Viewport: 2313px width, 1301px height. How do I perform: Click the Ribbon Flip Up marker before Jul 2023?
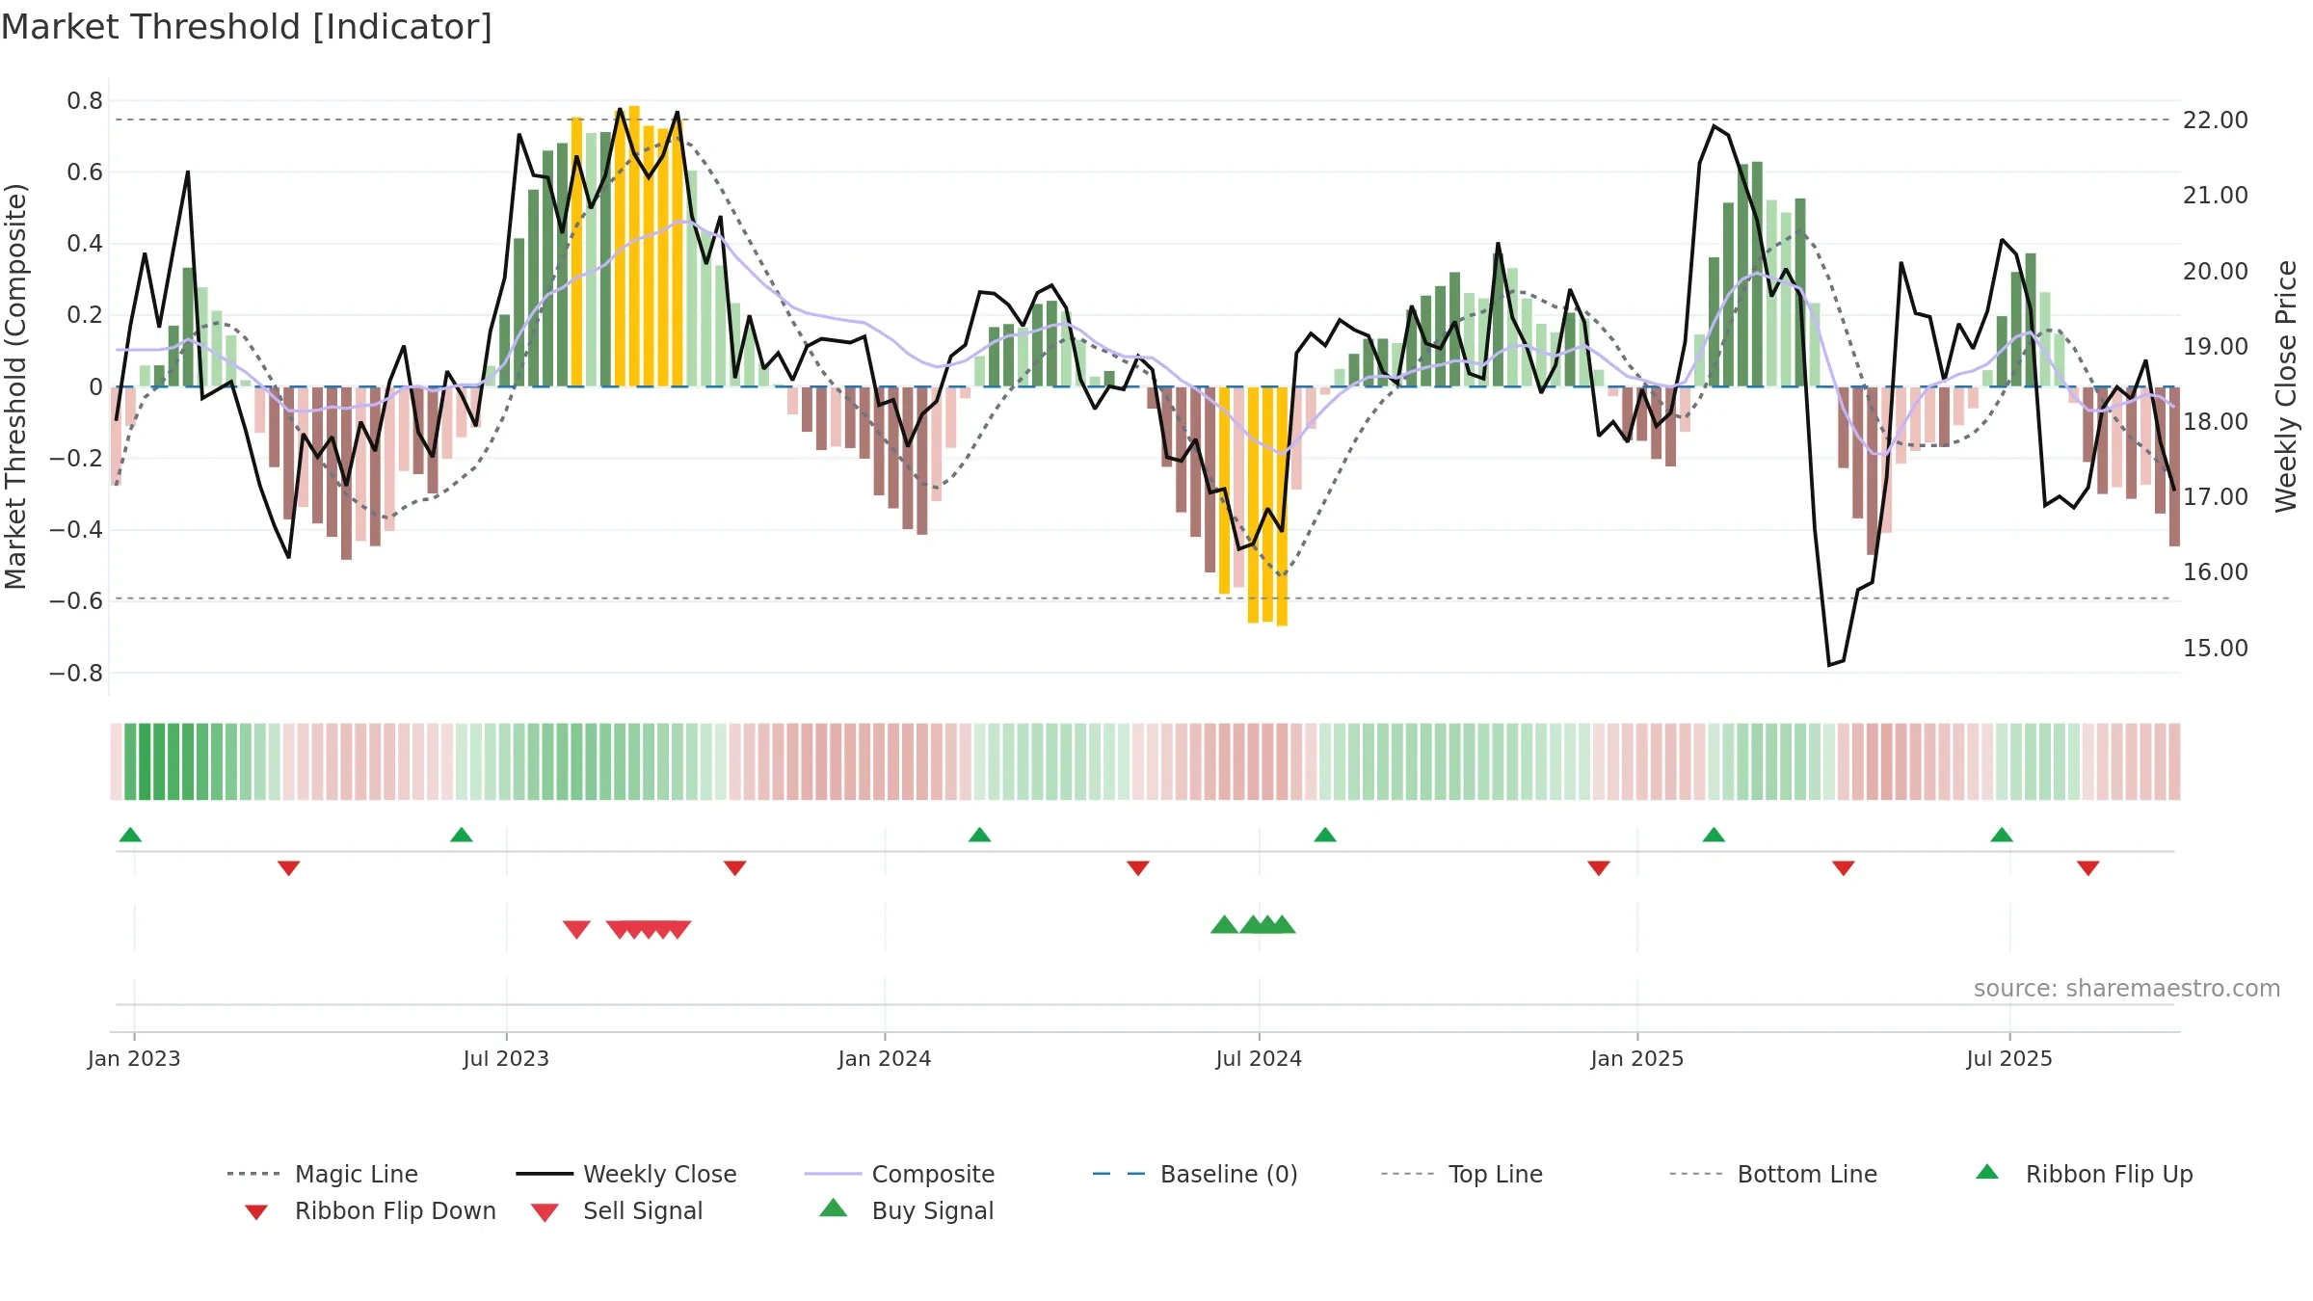(462, 835)
